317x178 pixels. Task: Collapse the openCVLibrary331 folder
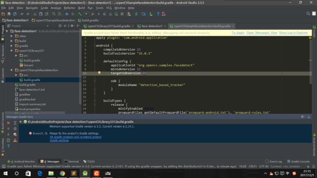click(x=12, y=51)
